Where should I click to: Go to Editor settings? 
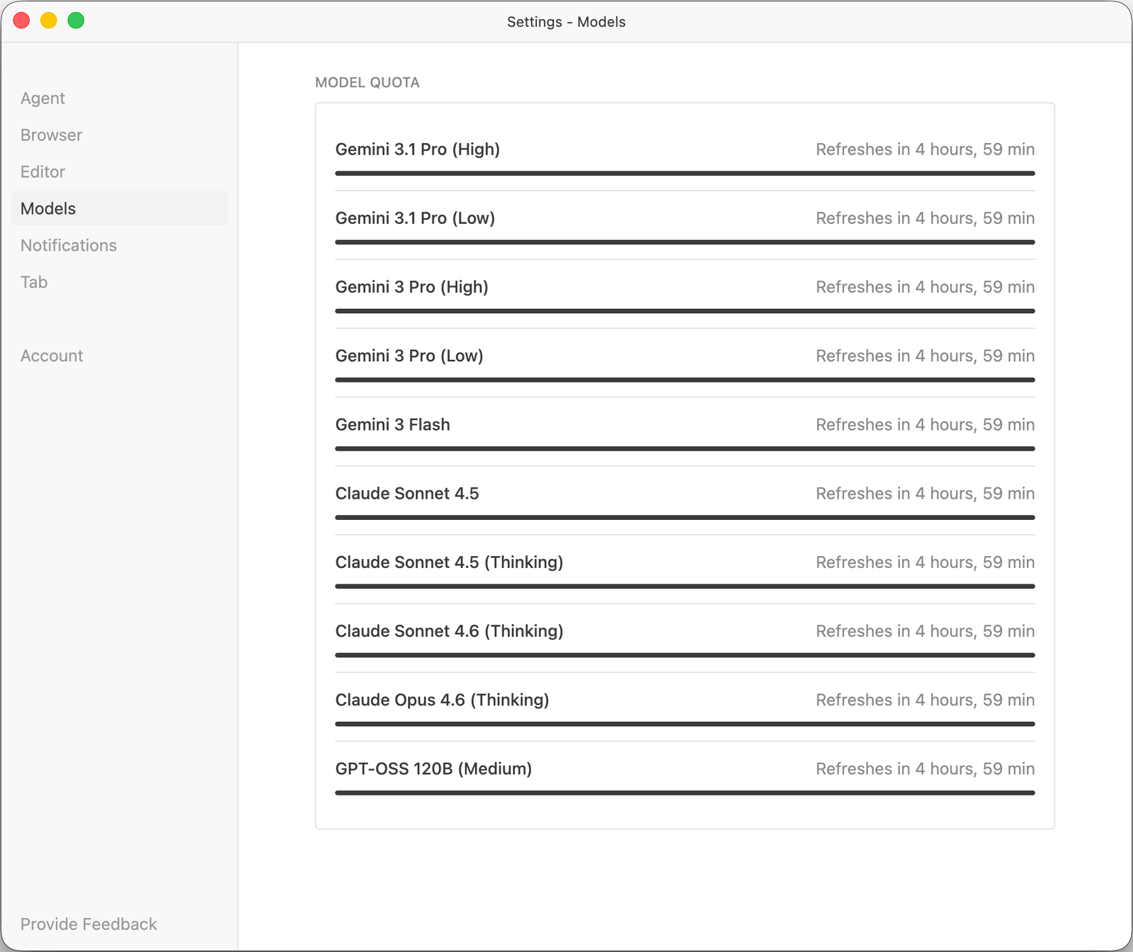pyautogui.click(x=42, y=172)
